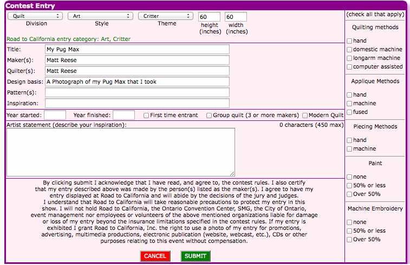Image resolution: width=410 pixels, height=265 pixels.
Task: Click the Paint section heading
Action: (x=375, y=163)
